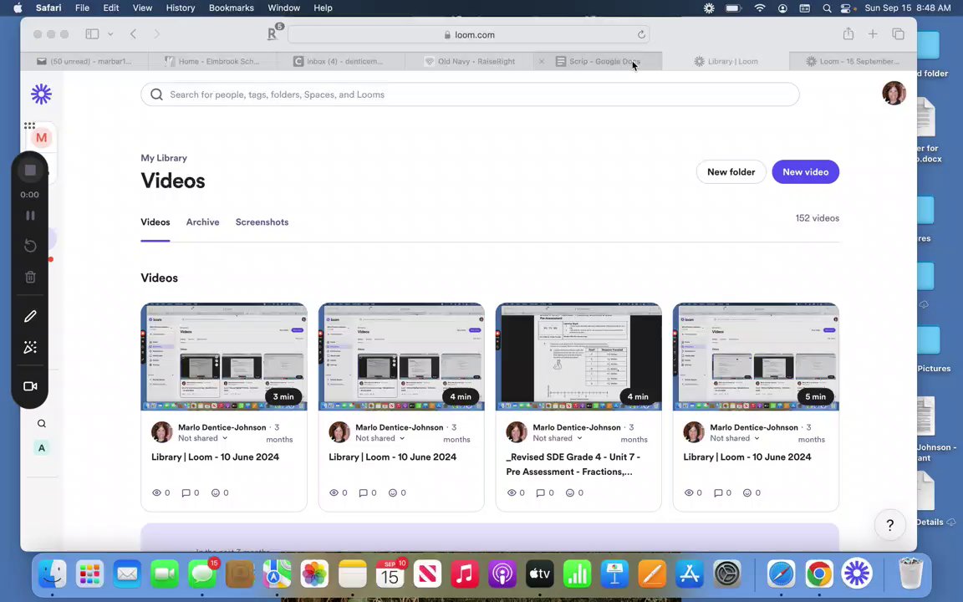Click the help question mark button
963x602 pixels.
click(x=890, y=525)
